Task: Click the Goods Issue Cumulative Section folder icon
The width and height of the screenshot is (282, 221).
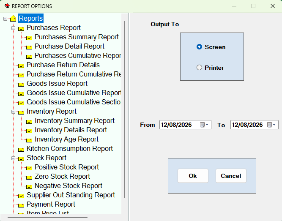Action: click(21, 103)
